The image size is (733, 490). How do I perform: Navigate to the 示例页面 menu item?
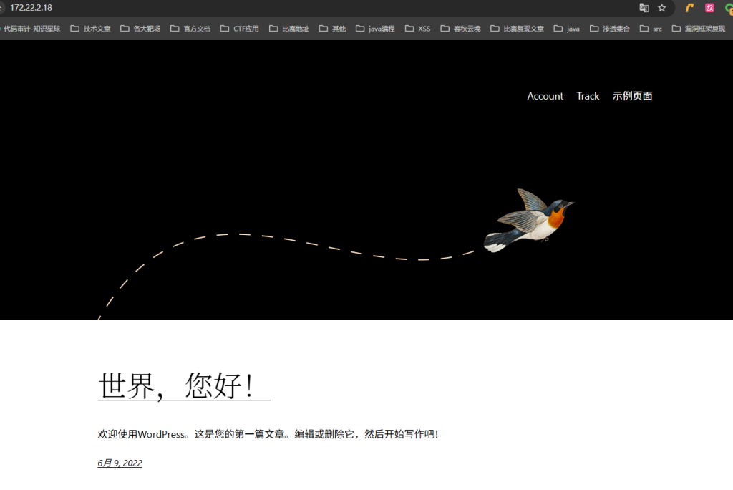(632, 96)
